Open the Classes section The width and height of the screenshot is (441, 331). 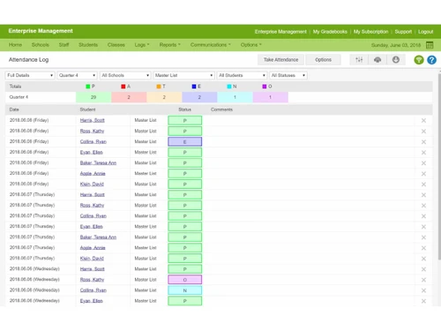pos(116,45)
